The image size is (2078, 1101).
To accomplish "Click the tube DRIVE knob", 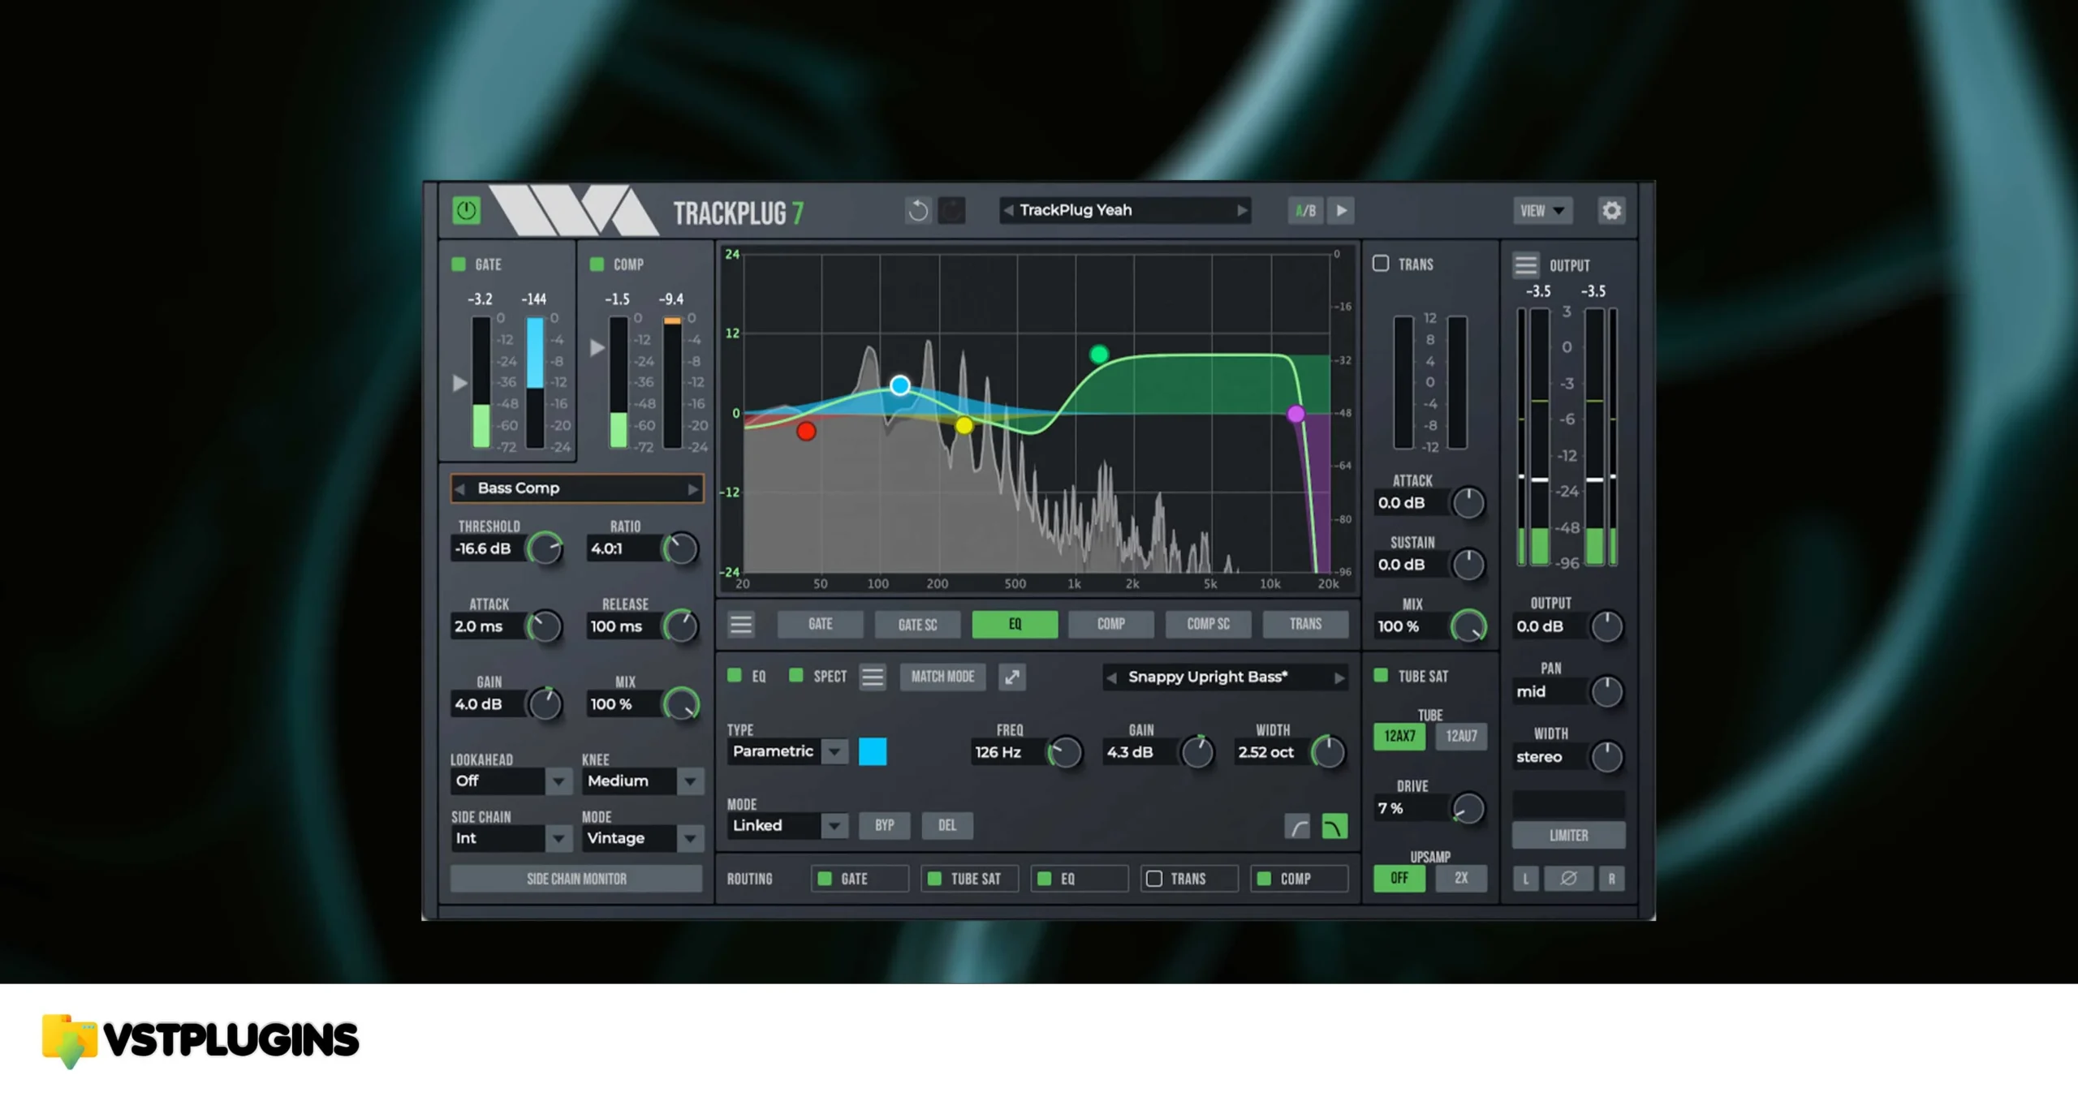I will [1468, 809].
